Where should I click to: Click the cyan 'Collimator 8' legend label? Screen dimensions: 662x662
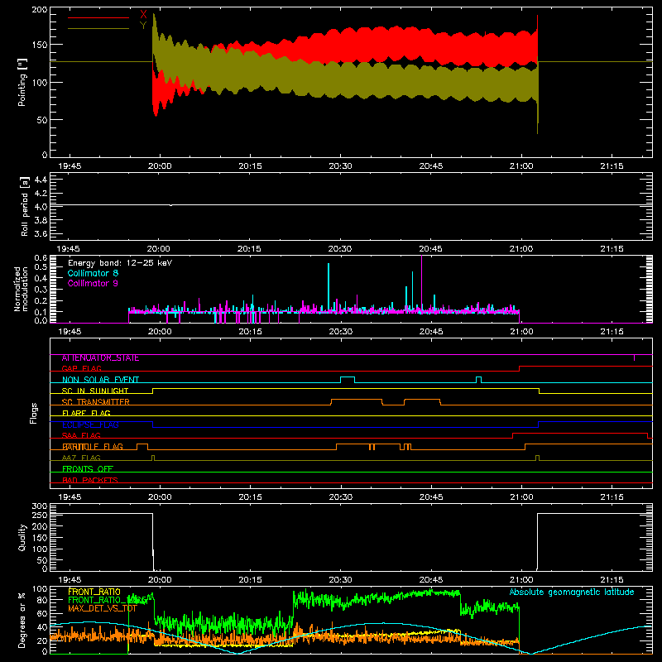click(93, 273)
